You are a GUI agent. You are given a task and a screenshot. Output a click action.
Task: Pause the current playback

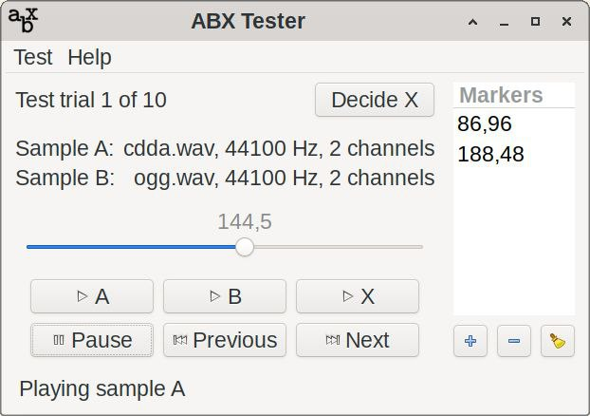click(92, 340)
